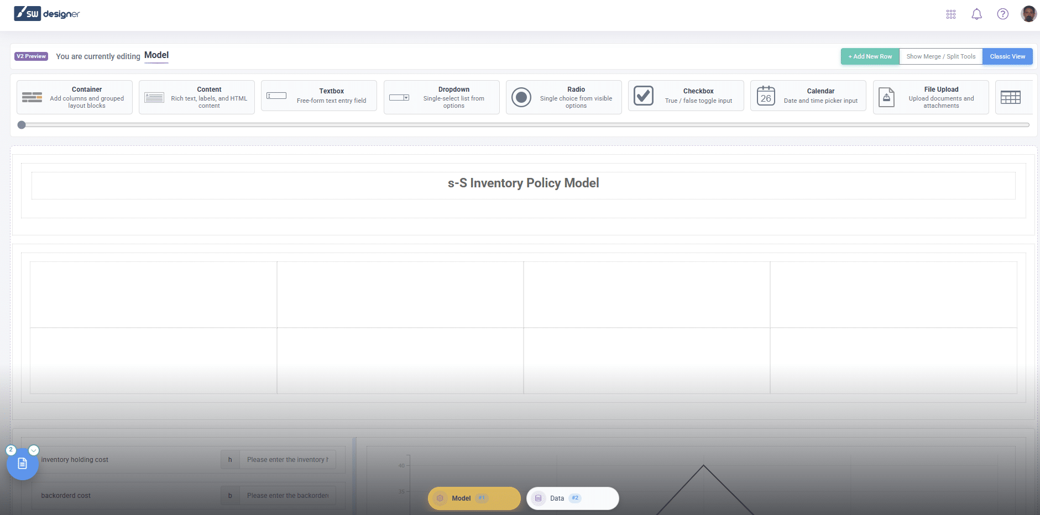1040x515 pixels.
Task: Click the Add New Row button
Action: [x=870, y=56]
